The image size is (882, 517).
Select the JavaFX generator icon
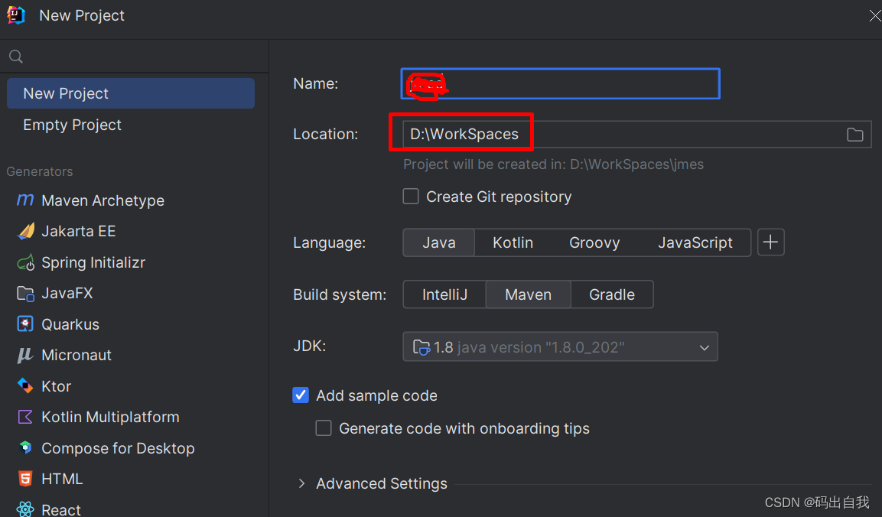(x=26, y=293)
